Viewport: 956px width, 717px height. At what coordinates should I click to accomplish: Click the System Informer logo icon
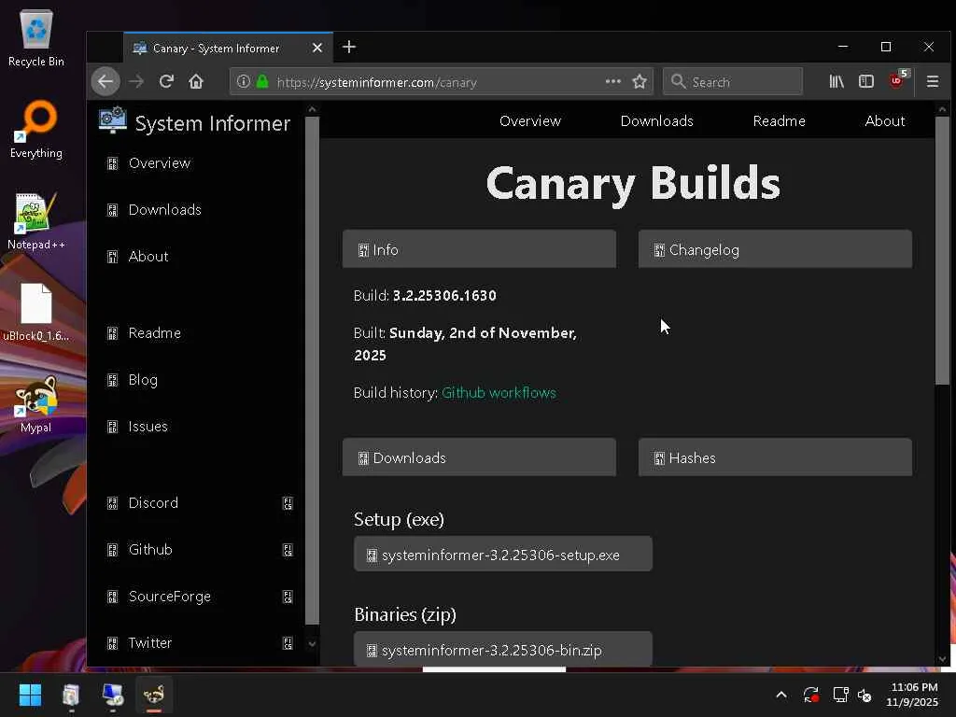click(x=113, y=120)
